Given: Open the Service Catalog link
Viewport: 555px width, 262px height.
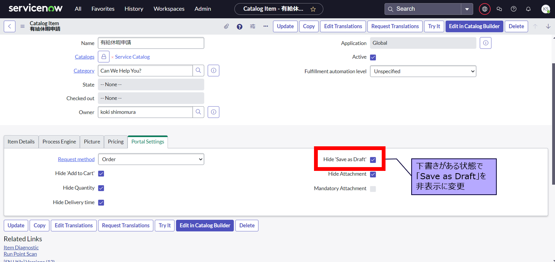Looking at the screenshot, I should point(132,57).
